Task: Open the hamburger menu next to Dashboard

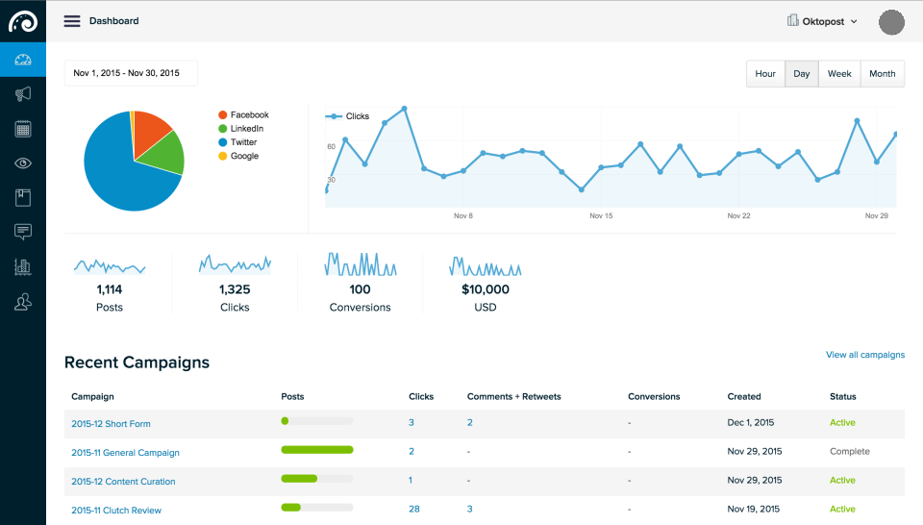Action: tap(72, 21)
